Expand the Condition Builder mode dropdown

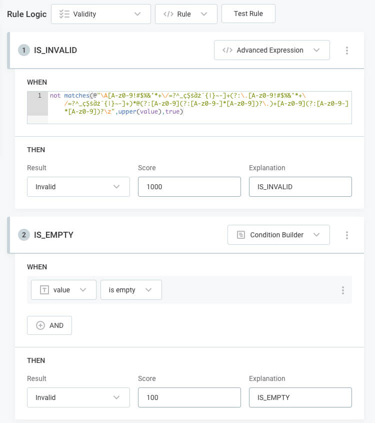(x=278, y=235)
